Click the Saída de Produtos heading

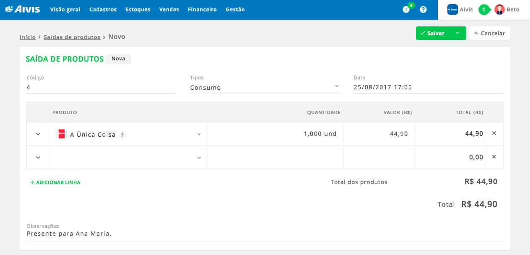[65, 59]
